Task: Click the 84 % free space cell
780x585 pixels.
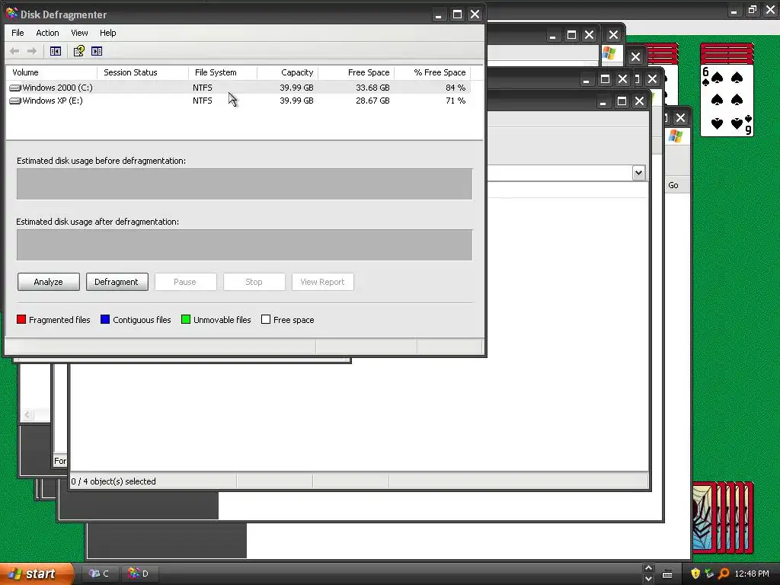Action: [456, 88]
